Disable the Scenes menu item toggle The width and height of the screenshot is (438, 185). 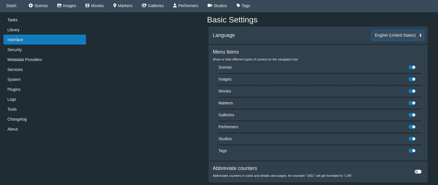click(x=412, y=67)
